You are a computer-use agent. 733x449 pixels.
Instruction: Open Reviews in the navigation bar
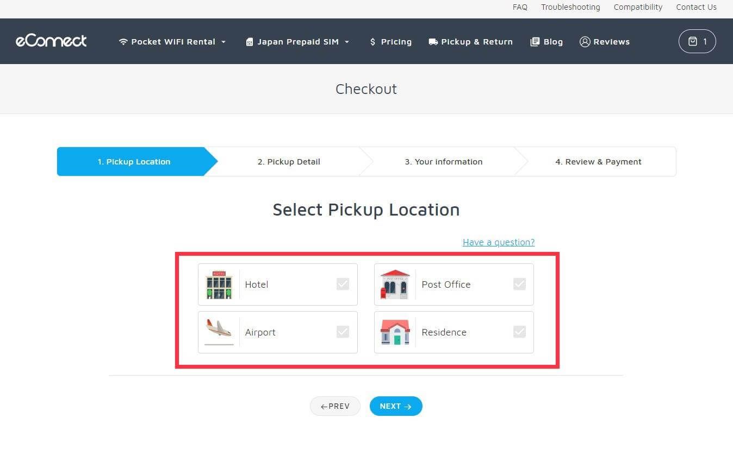[605, 42]
